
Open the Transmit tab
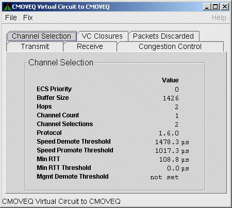(x=35, y=46)
